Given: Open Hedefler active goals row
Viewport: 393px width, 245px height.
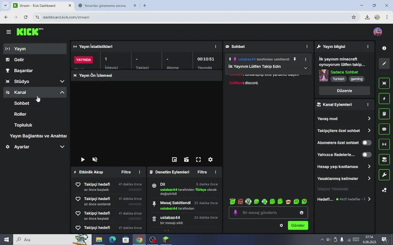Looking at the screenshot, I should 344,199.
